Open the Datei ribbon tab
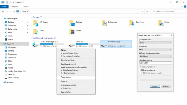This screenshot has height=105, width=187. 4,6
